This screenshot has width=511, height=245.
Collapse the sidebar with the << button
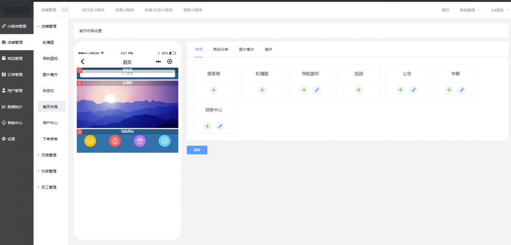(64, 10)
